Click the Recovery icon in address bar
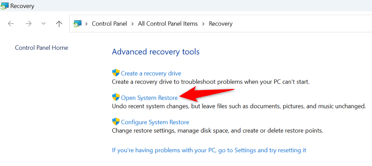The image size is (372, 166). click(x=77, y=24)
